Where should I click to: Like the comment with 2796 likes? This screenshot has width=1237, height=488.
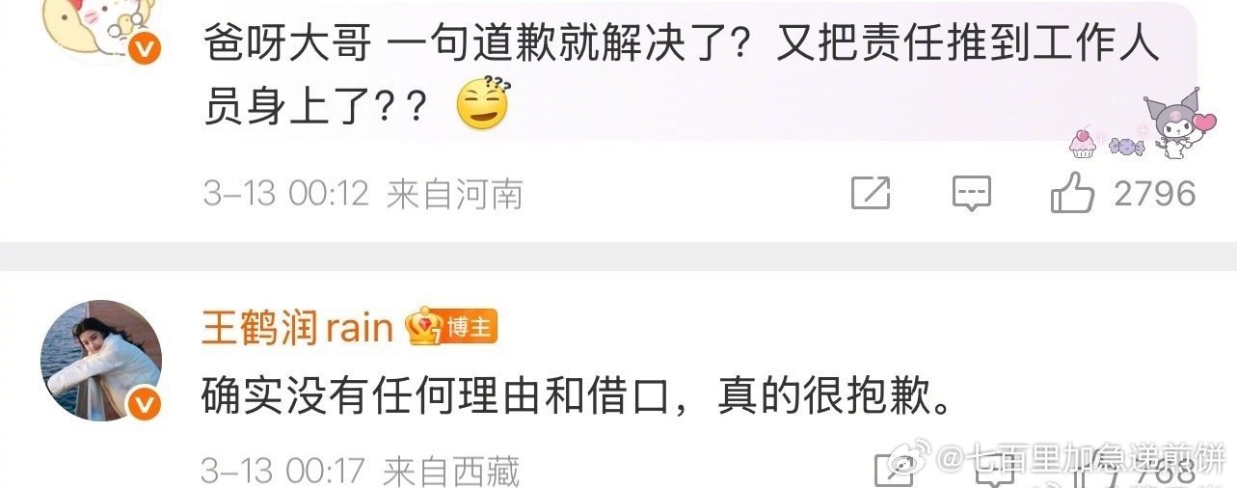coord(1072,194)
